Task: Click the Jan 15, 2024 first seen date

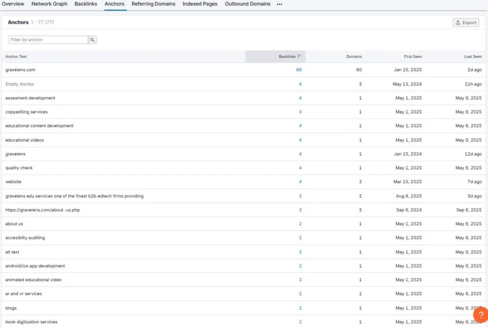Action: (408, 154)
